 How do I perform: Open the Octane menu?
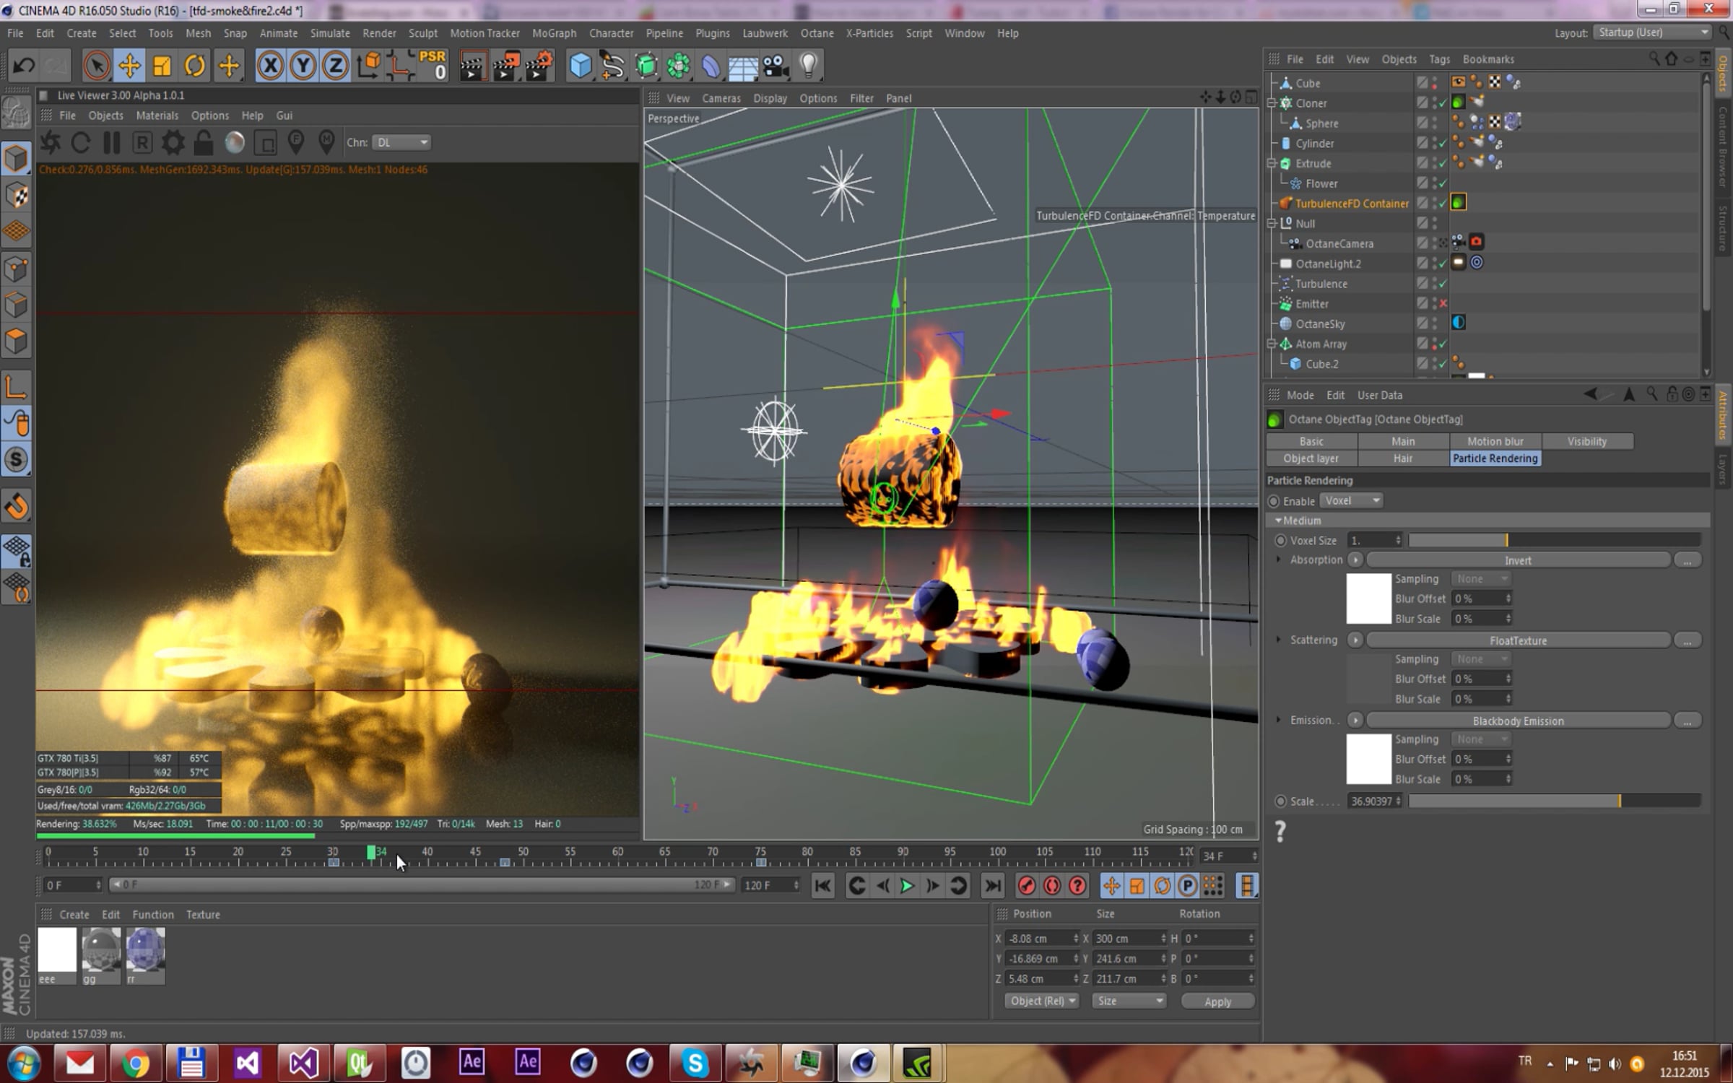click(817, 33)
